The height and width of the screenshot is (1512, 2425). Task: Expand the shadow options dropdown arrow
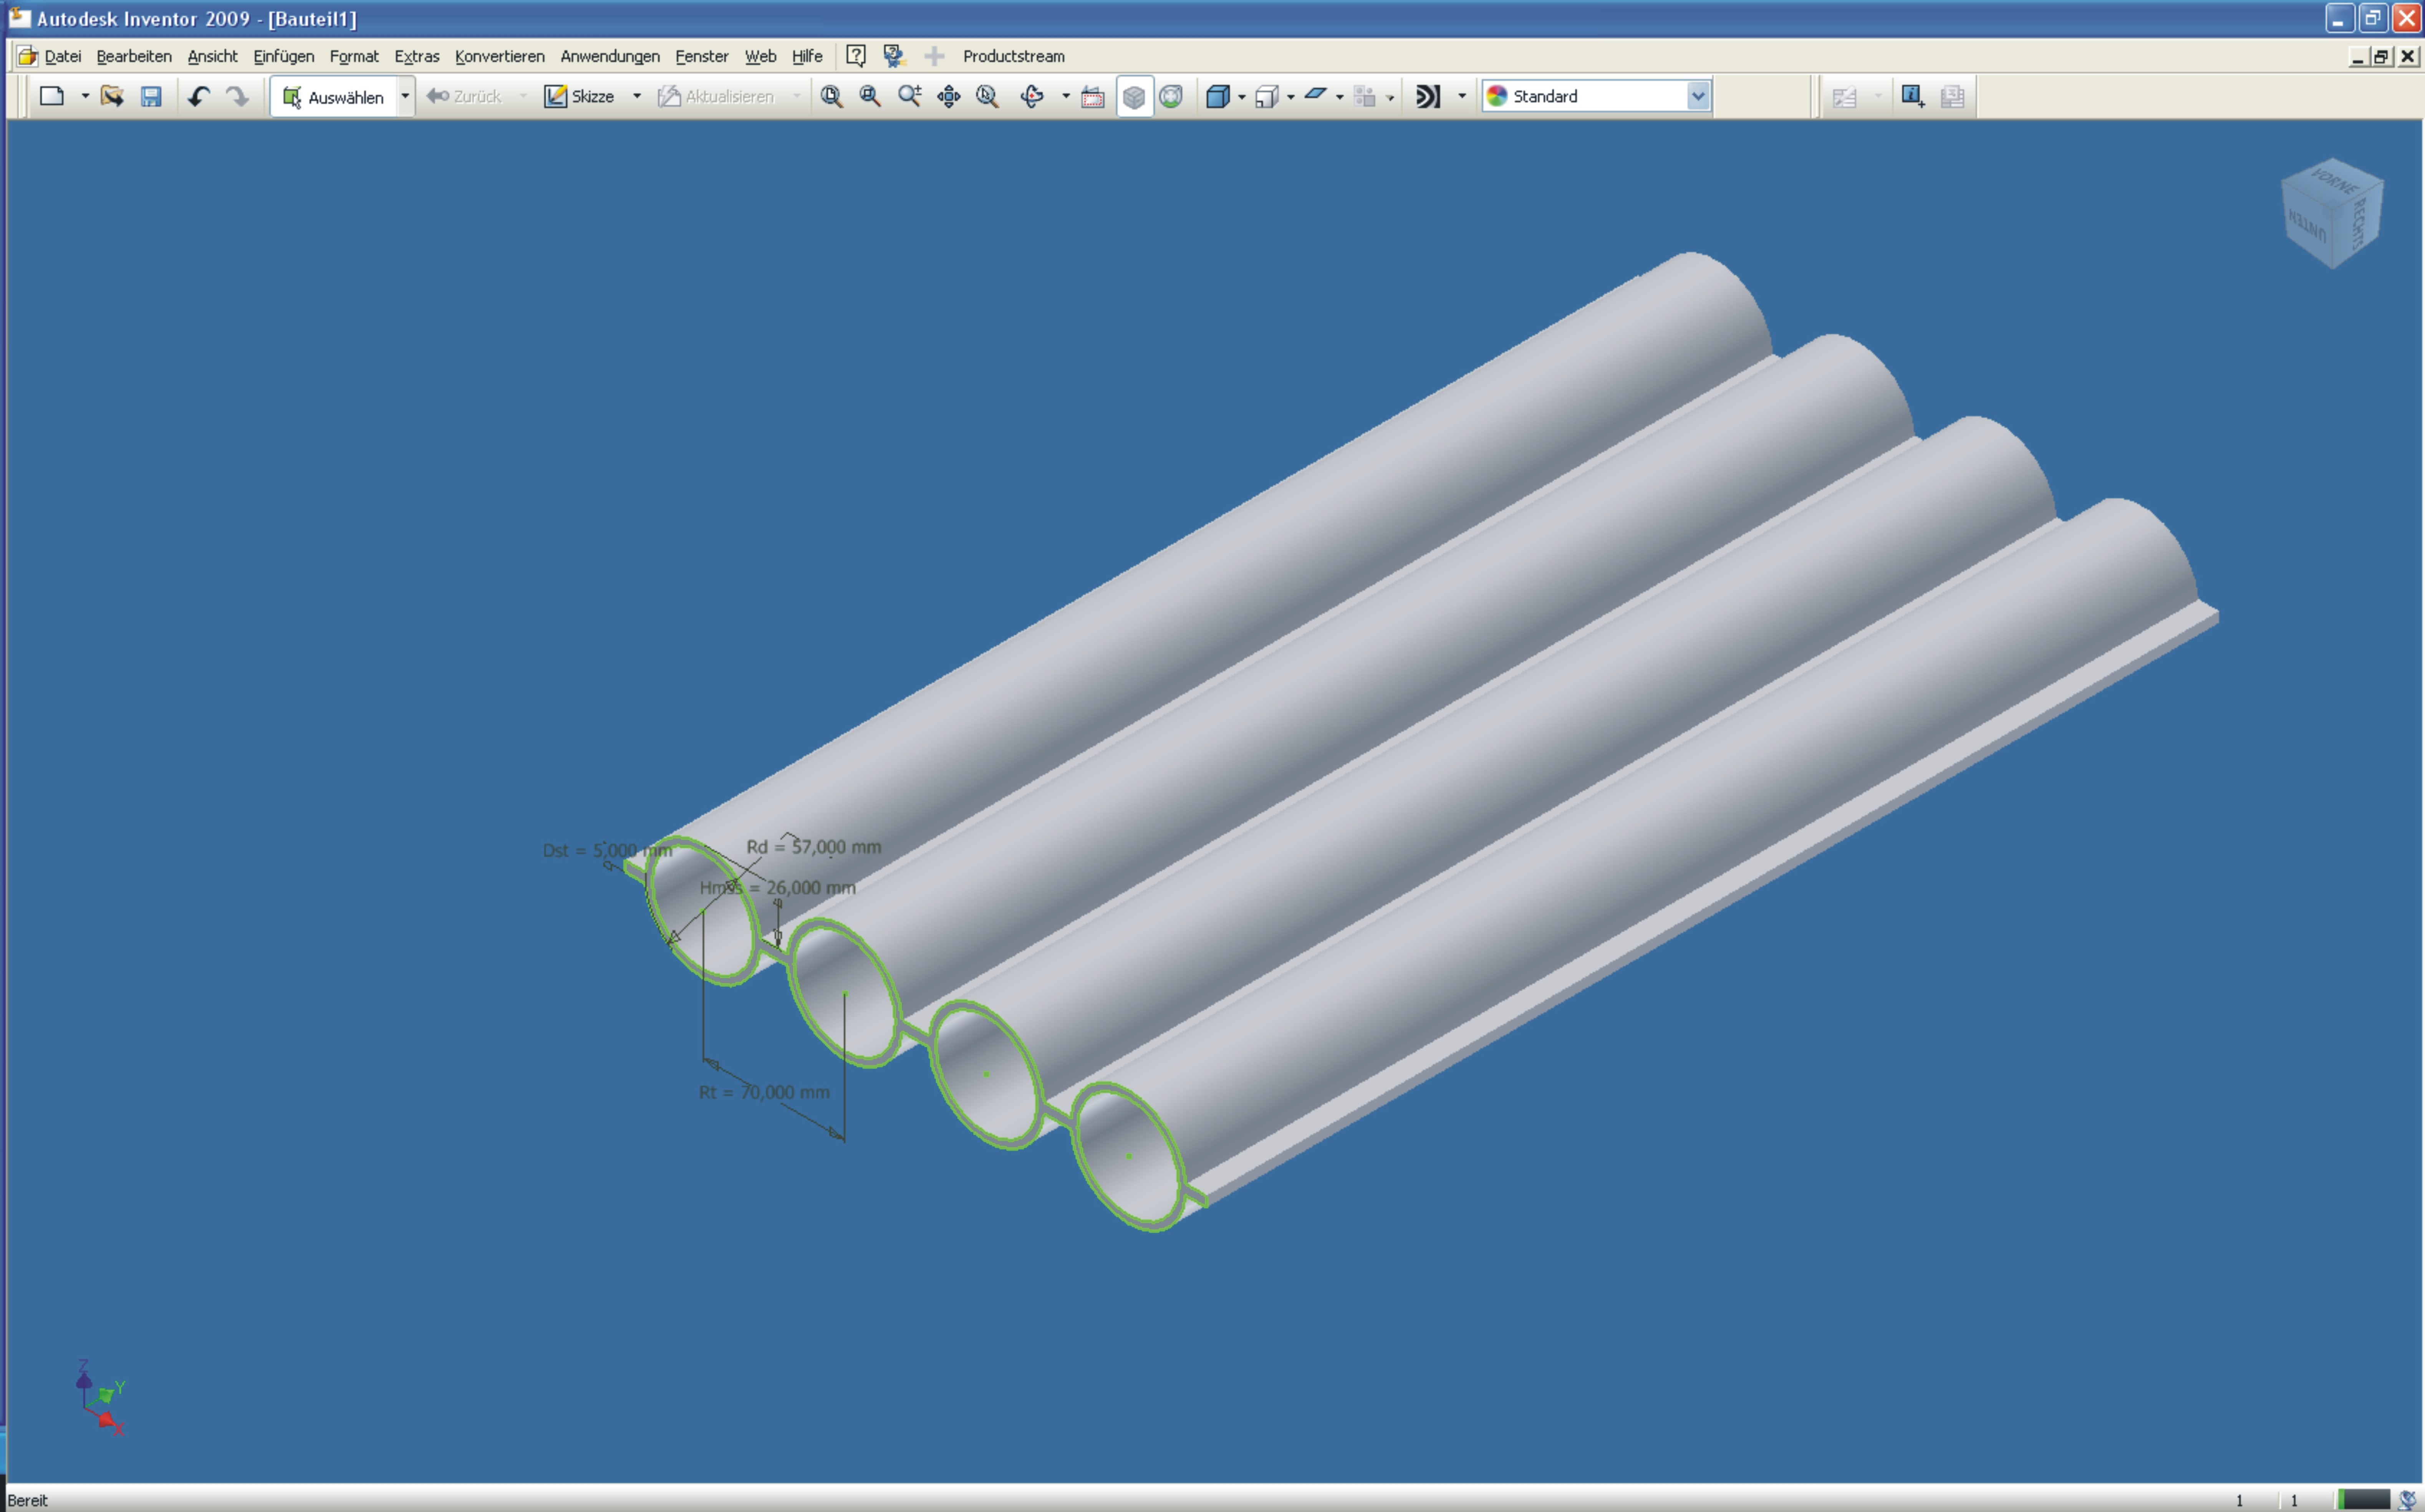pos(1340,97)
